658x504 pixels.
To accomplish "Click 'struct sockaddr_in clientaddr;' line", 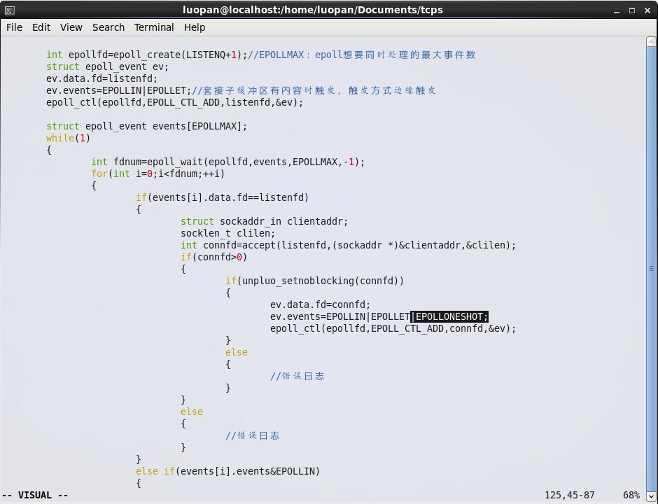I will click(x=265, y=222).
